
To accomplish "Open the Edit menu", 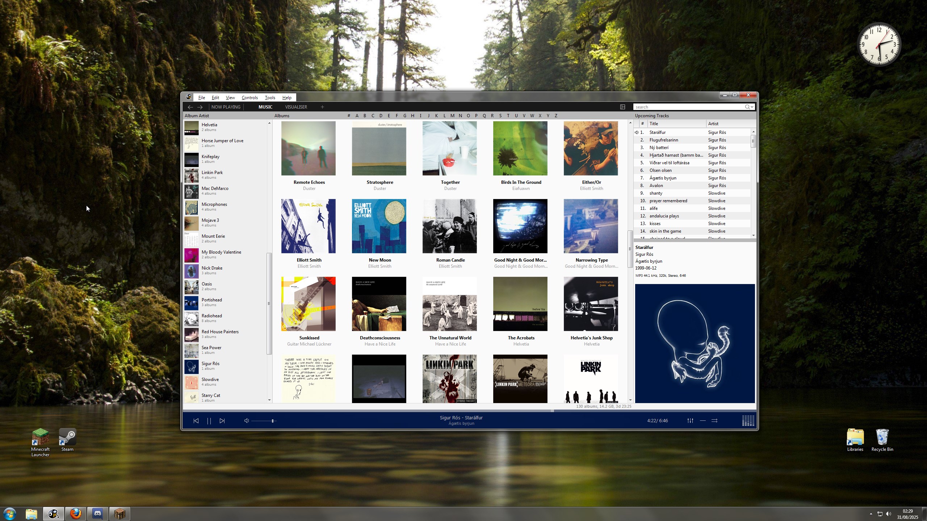I will click(215, 98).
